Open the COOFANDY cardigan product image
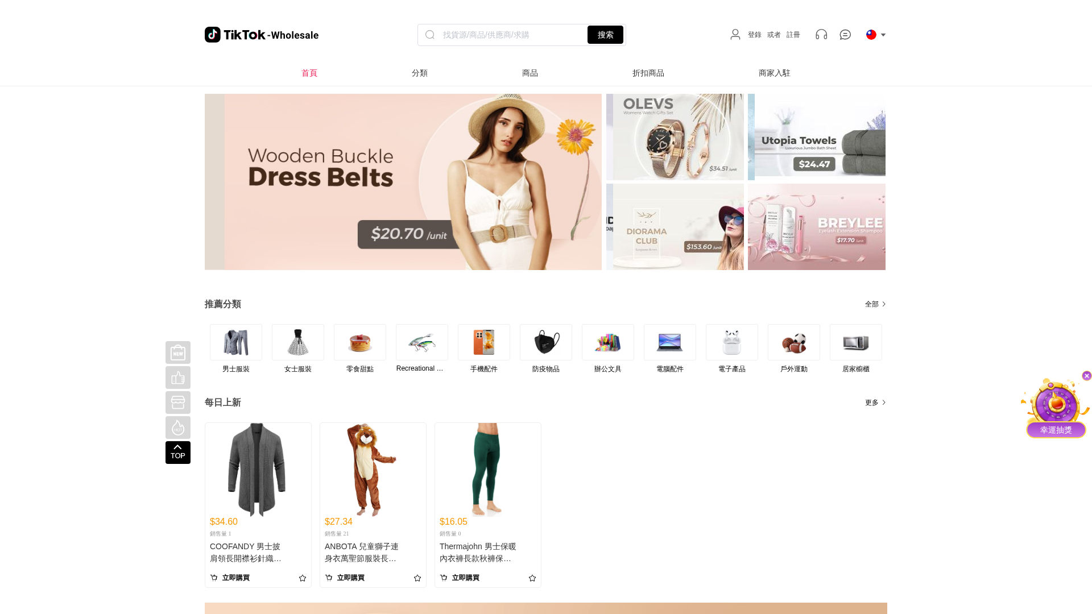 (x=258, y=470)
